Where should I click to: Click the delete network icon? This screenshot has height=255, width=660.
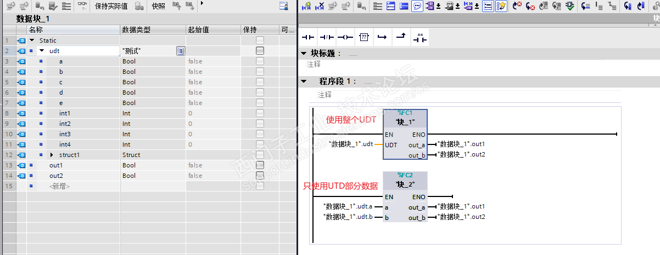[320, 6]
